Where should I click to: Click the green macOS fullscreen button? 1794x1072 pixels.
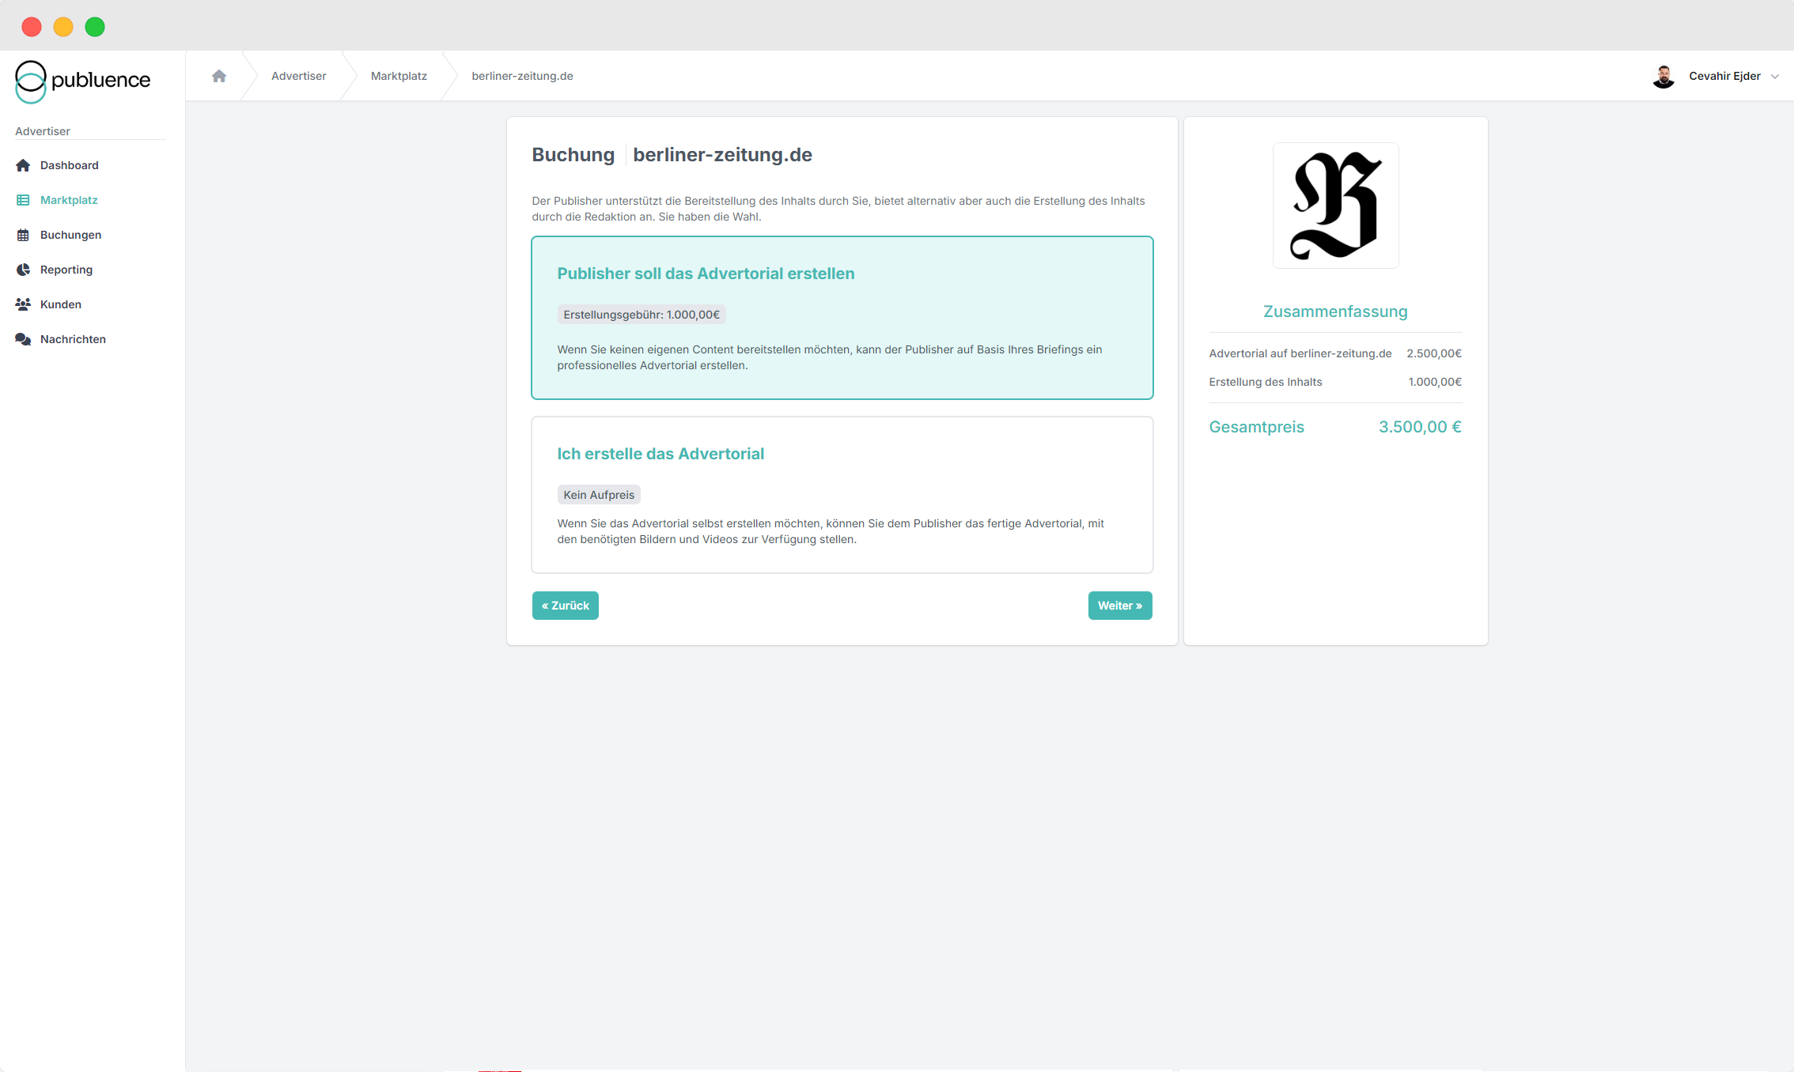tap(95, 27)
